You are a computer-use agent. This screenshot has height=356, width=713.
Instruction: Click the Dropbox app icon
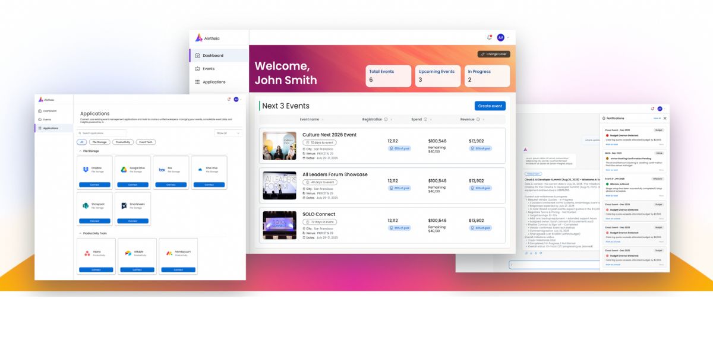coord(86,169)
